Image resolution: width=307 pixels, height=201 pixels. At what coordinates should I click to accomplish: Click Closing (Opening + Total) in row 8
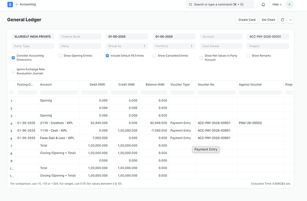(58, 153)
